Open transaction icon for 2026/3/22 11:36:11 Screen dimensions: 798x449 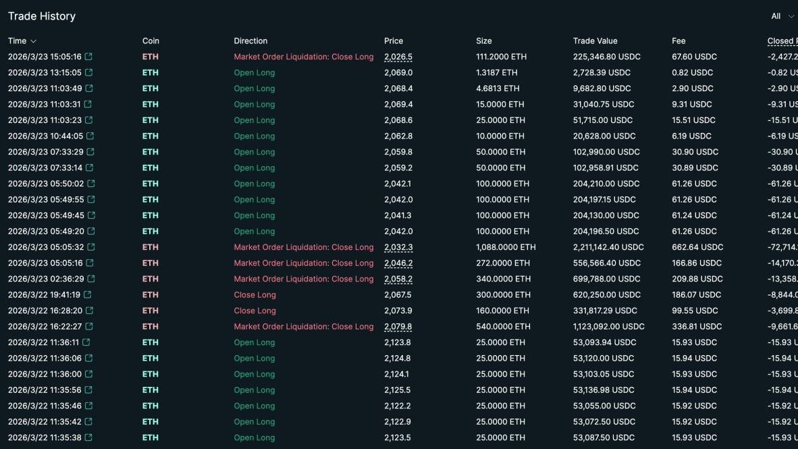click(86, 342)
